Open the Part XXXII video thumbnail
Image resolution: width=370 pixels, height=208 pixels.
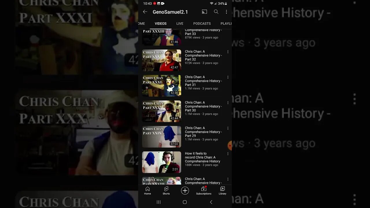162,60
